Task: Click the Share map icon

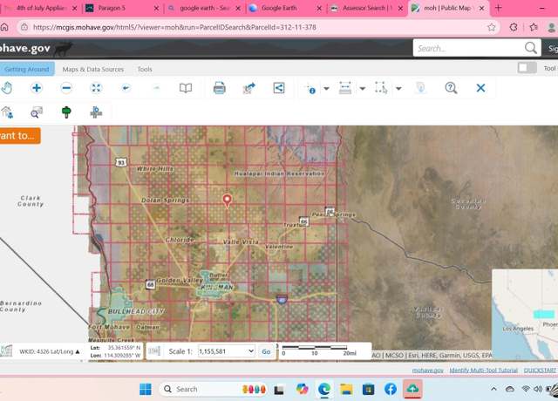Action: click(x=279, y=88)
